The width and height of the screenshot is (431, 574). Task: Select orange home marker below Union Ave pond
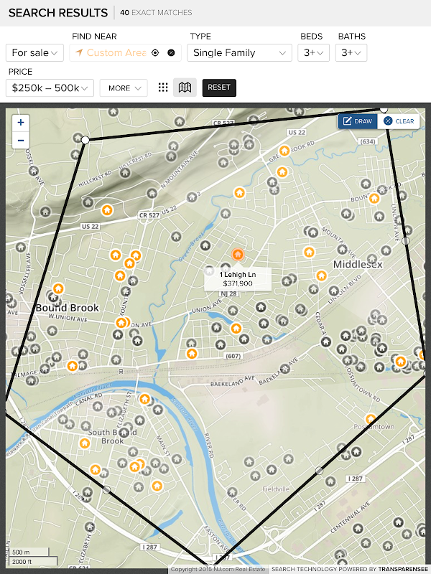236,329
